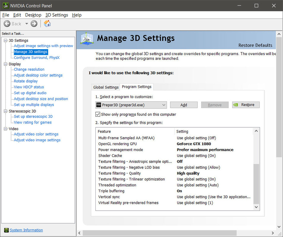Select Shader Cache feature row
The image size is (283, 237).
pyautogui.click(x=174, y=156)
